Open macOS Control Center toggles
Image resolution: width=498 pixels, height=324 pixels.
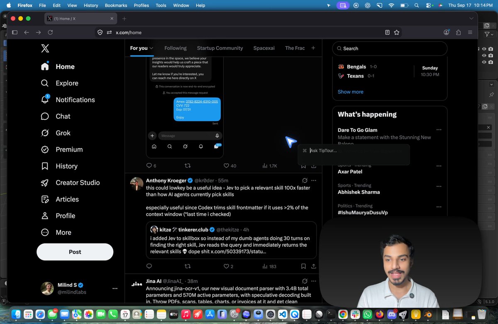pyautogui.click(x=429, y=5)
